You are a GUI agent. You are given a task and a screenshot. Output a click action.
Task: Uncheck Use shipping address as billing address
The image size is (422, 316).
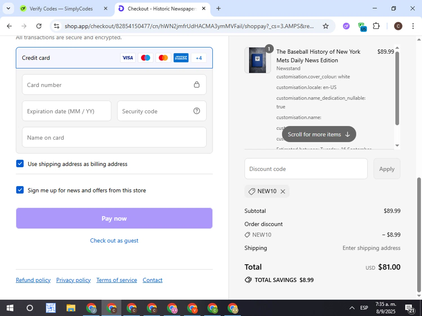(x=20, y=163)
